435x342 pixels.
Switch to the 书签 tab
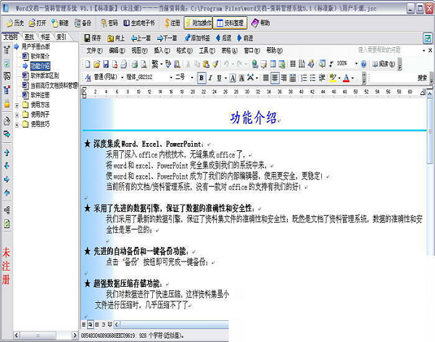(x=45, y=36)
